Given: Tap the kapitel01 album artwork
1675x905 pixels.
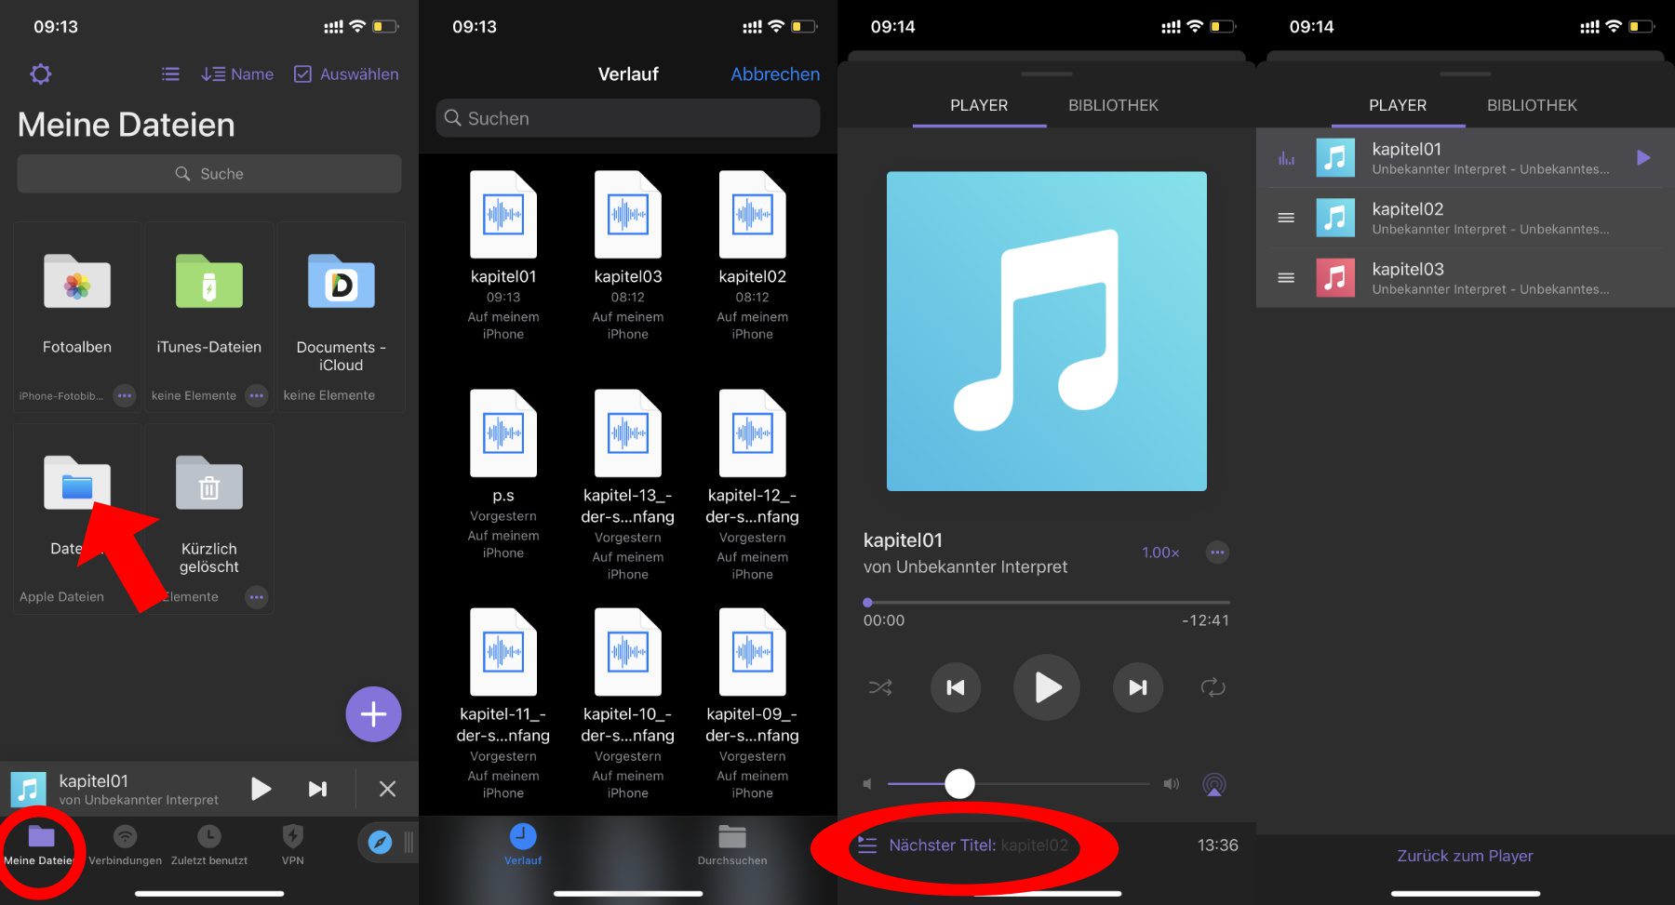Looking at the screenshot, I should (x=1047, y=331).
